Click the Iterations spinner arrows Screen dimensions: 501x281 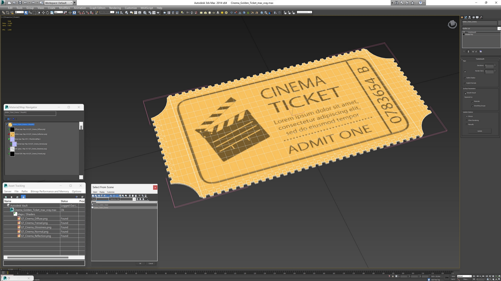point(495,66)
